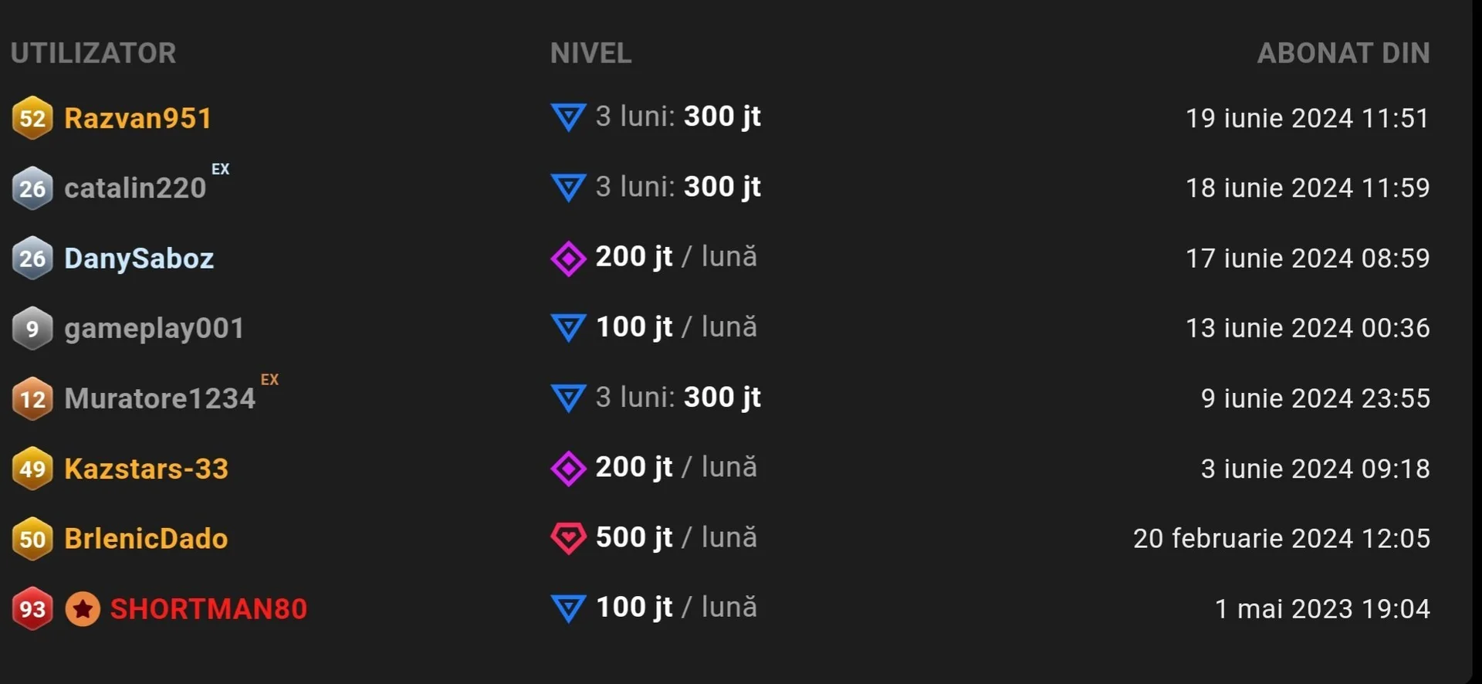Sort by the UTILIZATOR column header
Image resolution: width=1482 pixels, height=684 pixels.
93,53
